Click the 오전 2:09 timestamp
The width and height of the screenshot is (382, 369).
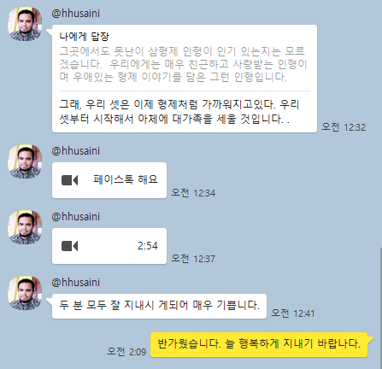tap(126, 352)
